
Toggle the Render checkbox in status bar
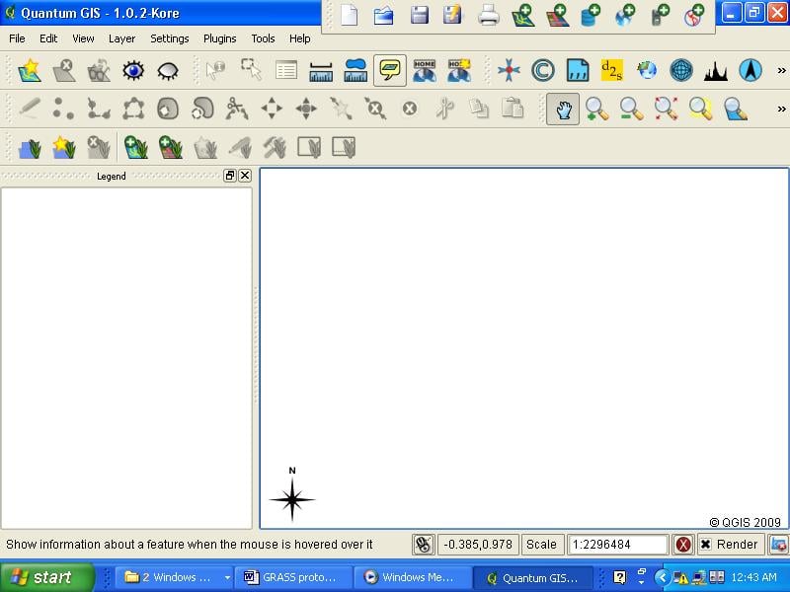click(x=705, y=545)
